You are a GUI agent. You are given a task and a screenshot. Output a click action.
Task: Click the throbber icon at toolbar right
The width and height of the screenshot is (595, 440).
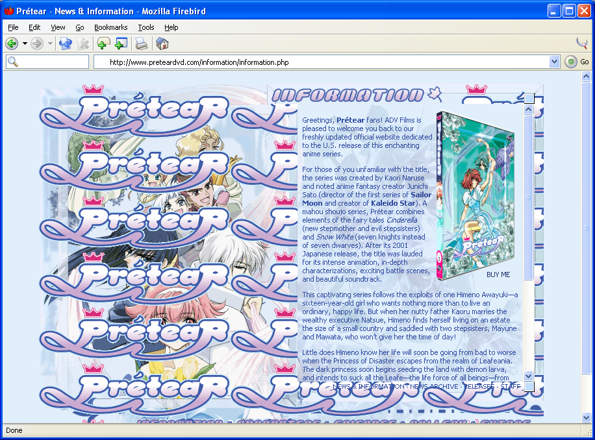pos(582,43)
